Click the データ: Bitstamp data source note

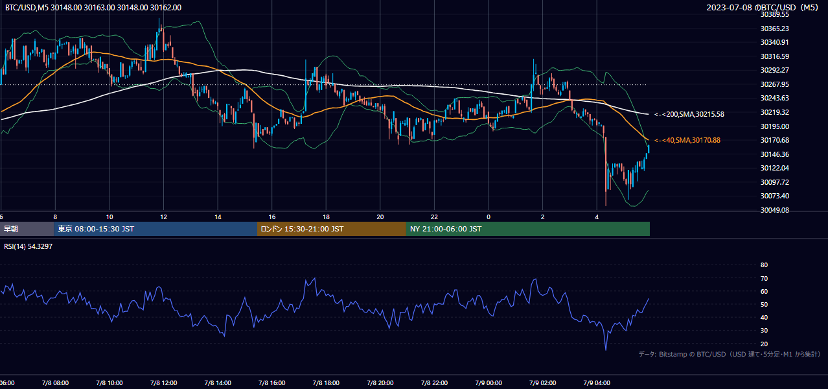pos(730,354)
